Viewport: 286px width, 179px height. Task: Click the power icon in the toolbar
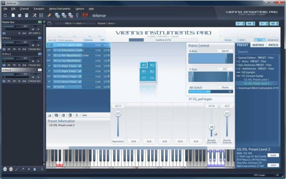coord(5,15)
